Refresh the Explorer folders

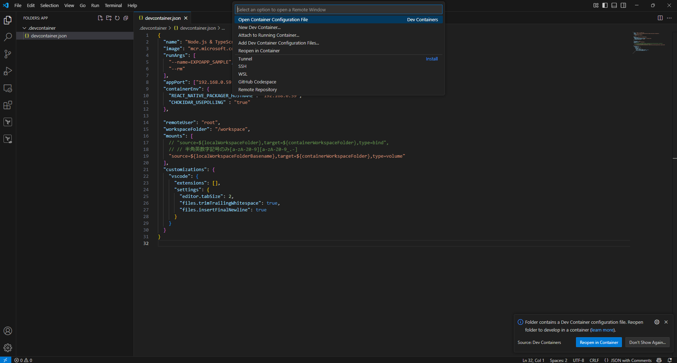point(117,18)
